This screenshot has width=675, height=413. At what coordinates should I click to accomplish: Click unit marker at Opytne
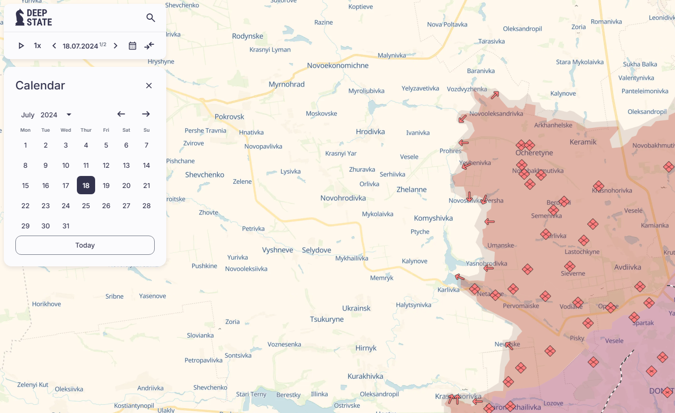[x=611, y=307]
